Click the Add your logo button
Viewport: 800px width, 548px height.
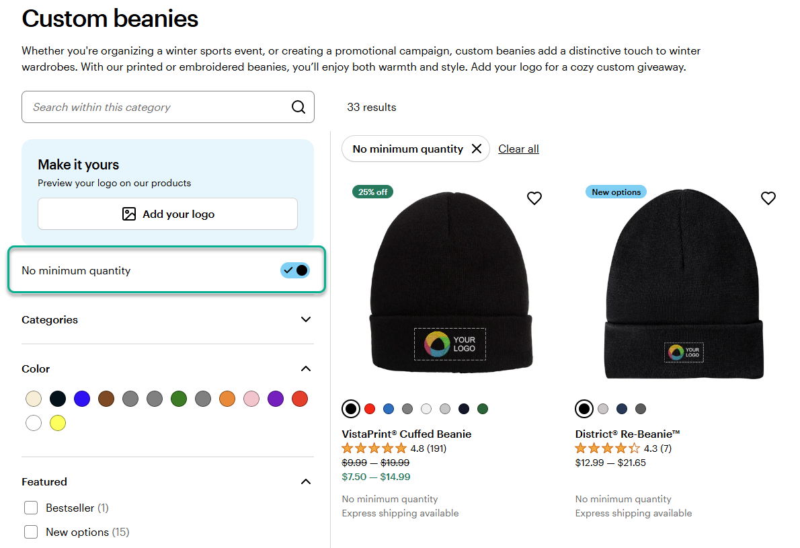pos(167,214)
